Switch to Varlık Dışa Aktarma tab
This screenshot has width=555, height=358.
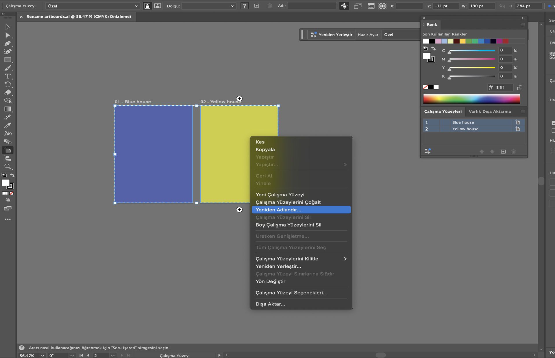[x=489, y=111]
